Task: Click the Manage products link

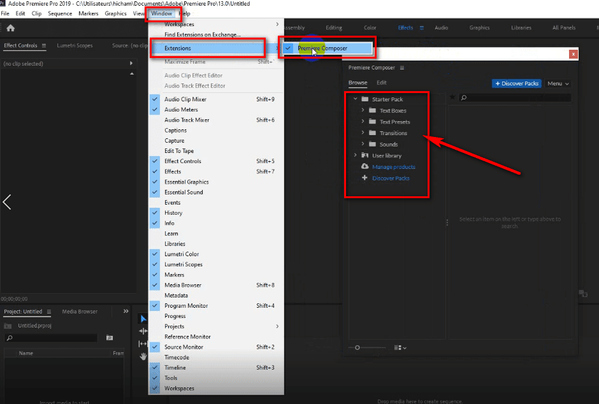Action: 393,167
